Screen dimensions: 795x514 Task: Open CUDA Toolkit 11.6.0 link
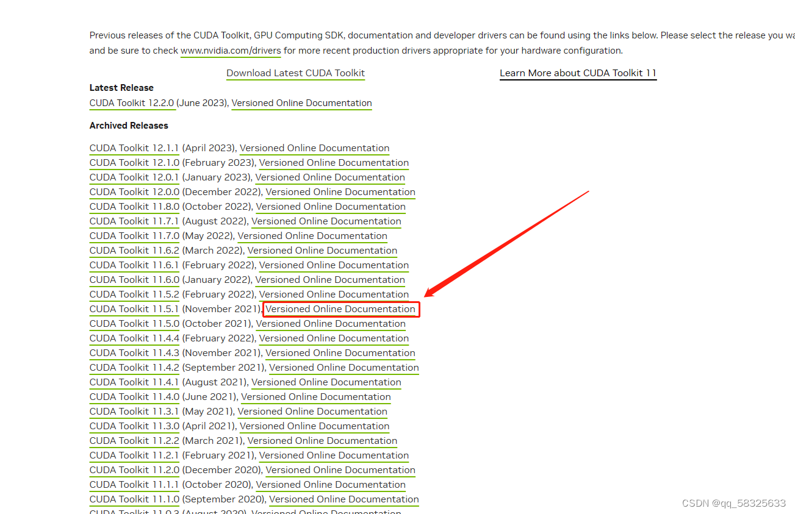(134, 280)
